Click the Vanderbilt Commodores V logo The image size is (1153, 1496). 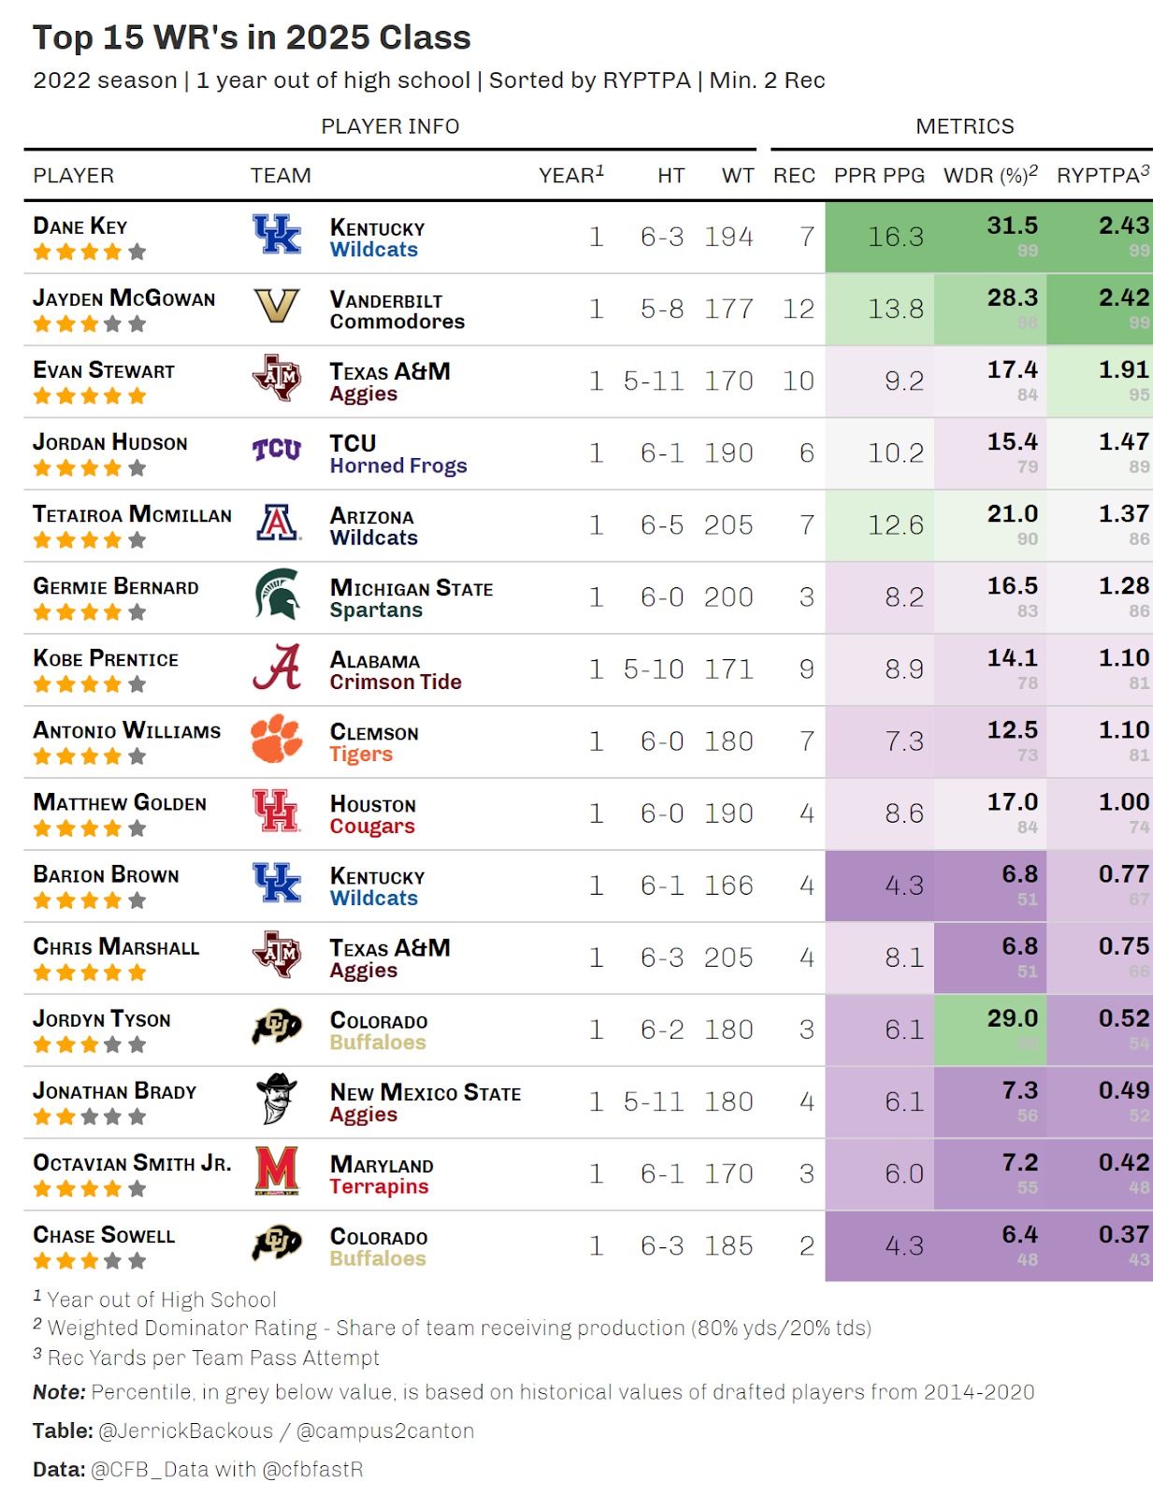click(277, 307)
